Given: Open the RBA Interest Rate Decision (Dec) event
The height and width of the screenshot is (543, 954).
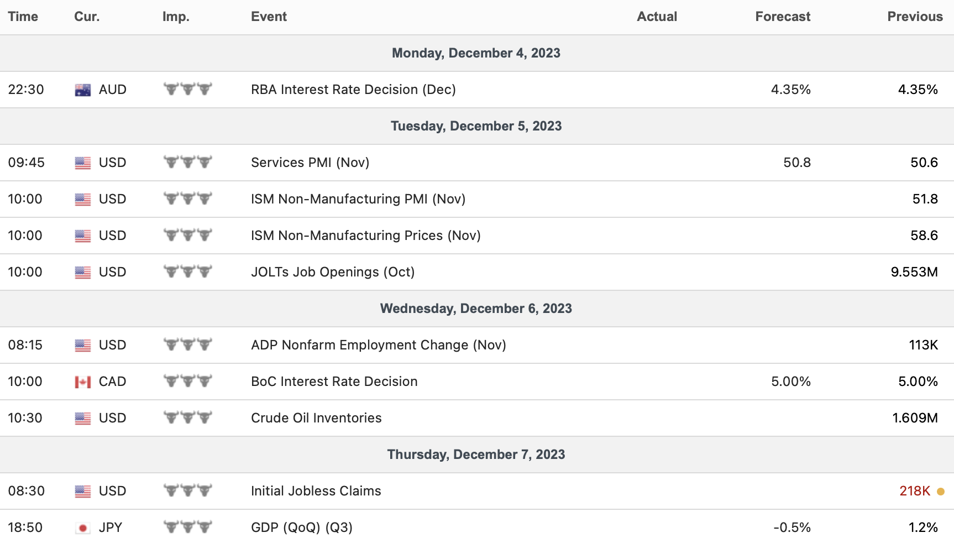Looking at the screenshot, I should point(353,90).
